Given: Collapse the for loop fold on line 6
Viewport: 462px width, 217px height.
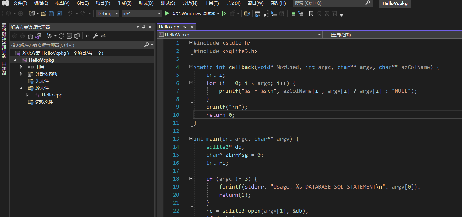Looking at the screenshot, I should point(191,83).
